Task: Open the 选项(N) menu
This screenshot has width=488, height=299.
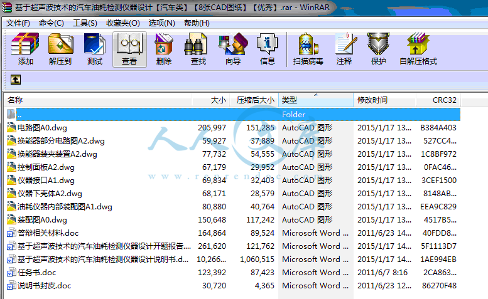Action: click(161, 23)
